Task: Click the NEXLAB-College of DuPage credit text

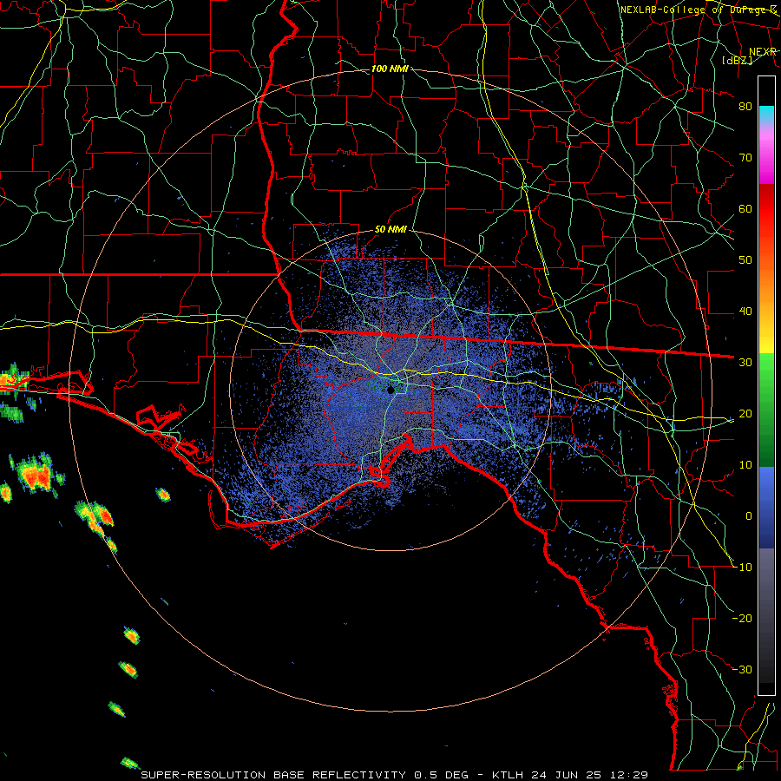Action: [x=699, y=10]
